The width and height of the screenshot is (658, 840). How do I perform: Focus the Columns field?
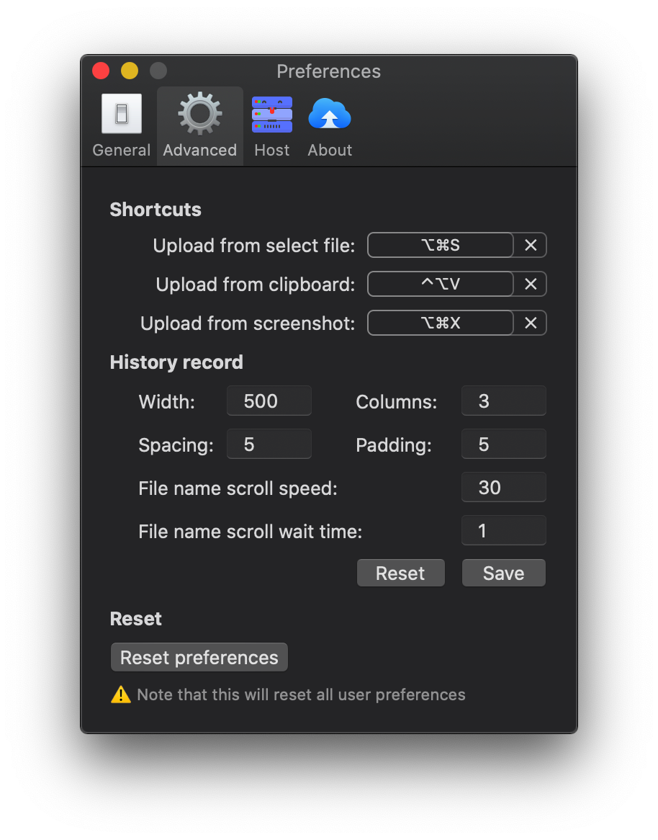(504, 401)
